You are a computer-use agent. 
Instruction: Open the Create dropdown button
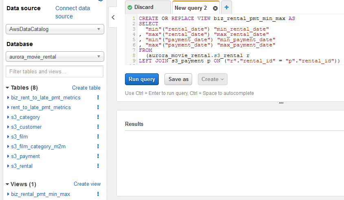tap(213, 79)
